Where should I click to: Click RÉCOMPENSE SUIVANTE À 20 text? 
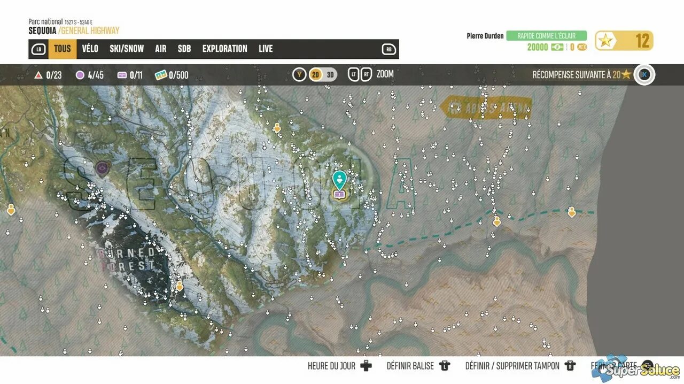tap(577, 75)
